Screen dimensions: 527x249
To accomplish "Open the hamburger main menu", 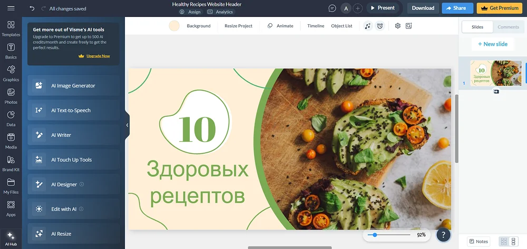I will pyautogui.click(x=11, y=8).
